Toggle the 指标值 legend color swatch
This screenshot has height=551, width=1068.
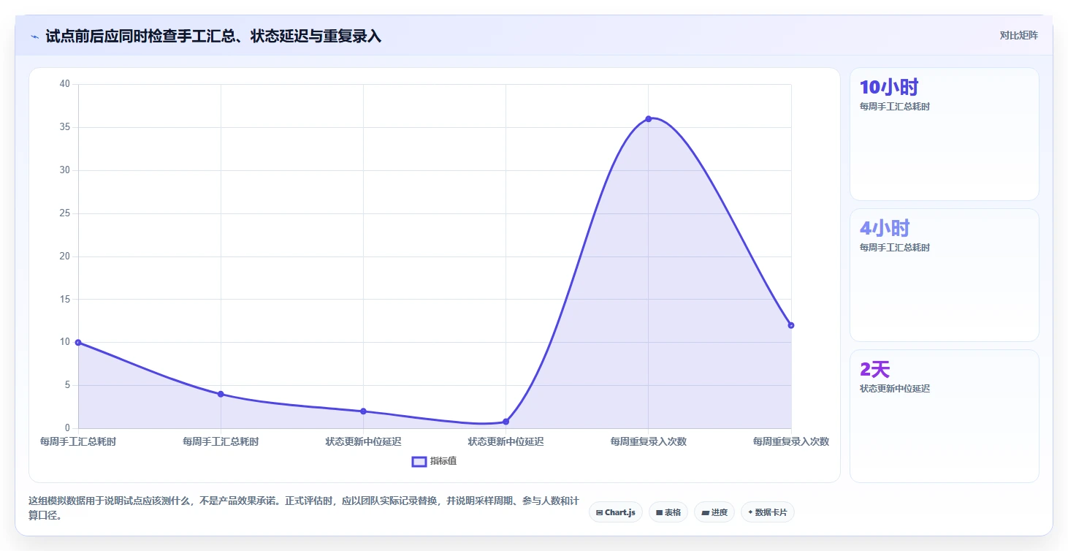pyautogui.click(x=419, y=461)
